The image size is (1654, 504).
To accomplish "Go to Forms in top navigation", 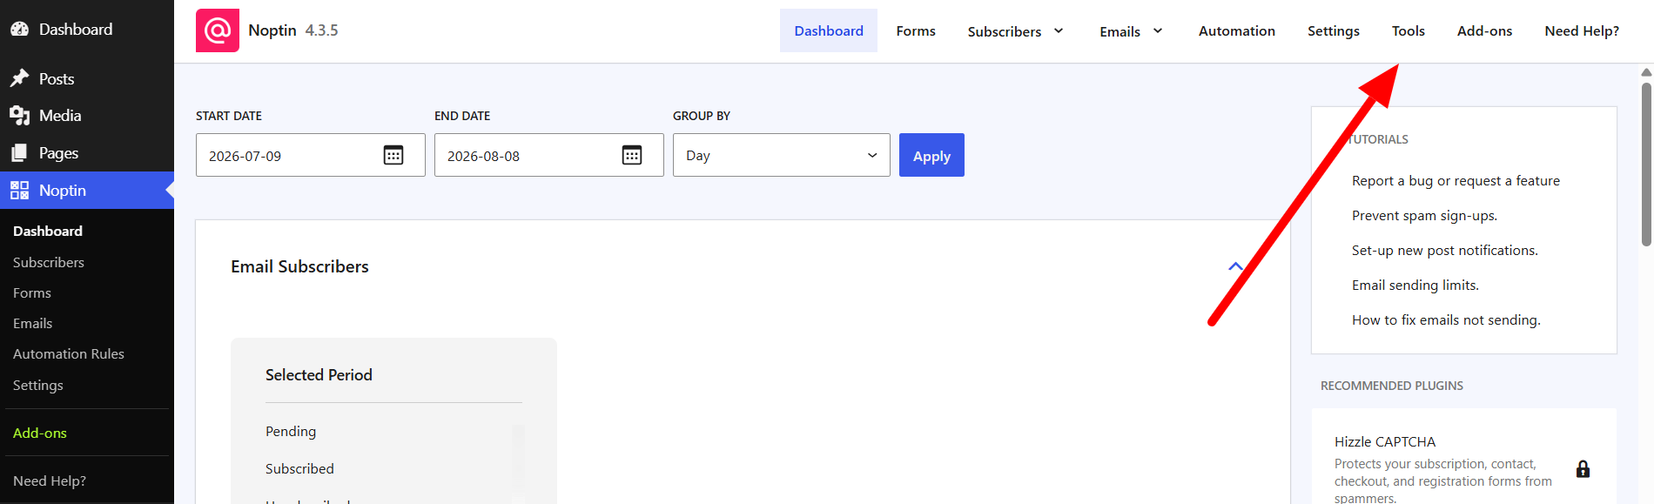I will point(916,30).
